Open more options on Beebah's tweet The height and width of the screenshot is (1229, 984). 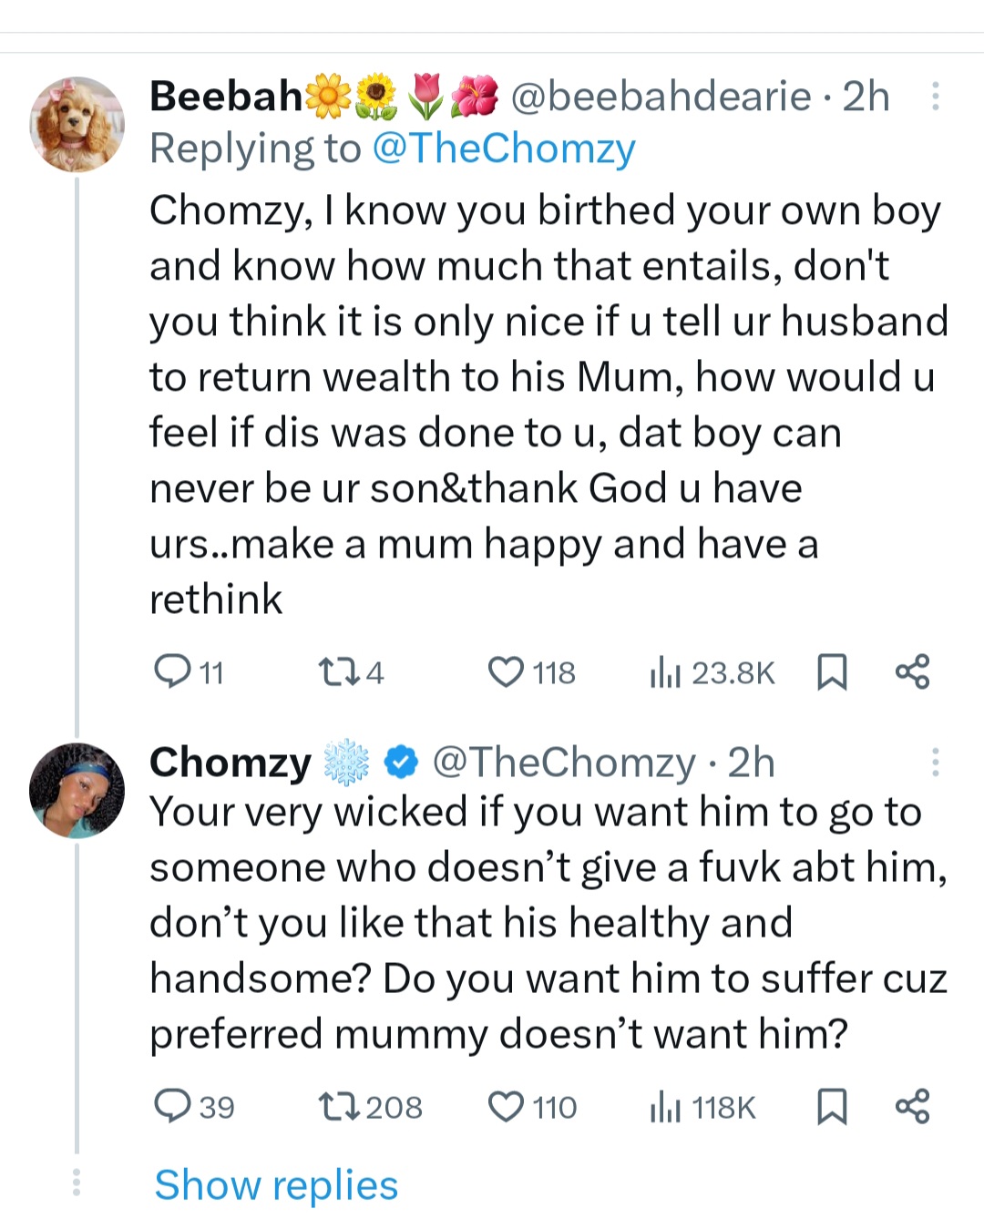click(x=935, y=97)
